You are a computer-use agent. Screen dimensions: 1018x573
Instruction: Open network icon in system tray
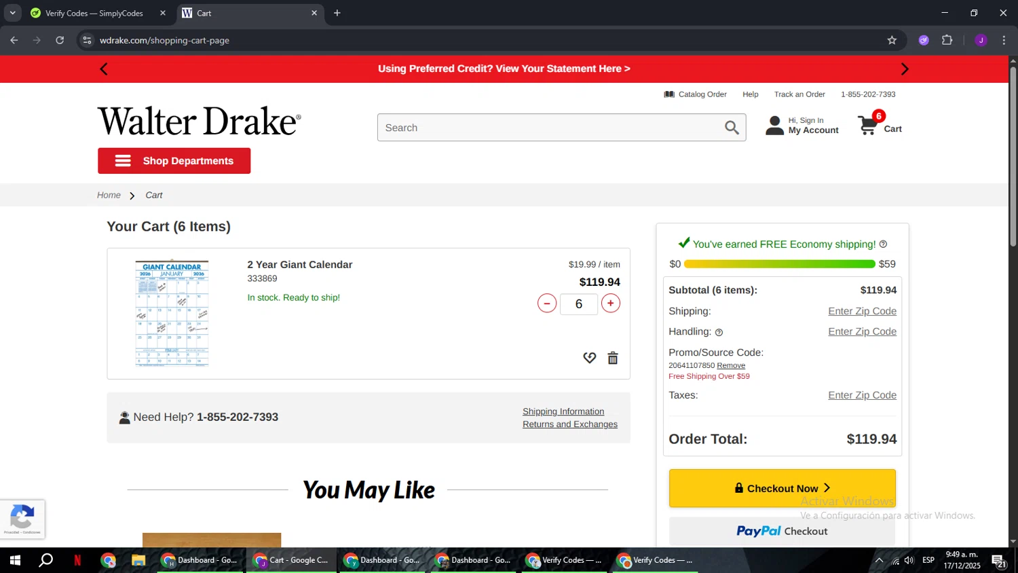click(895, 560)
